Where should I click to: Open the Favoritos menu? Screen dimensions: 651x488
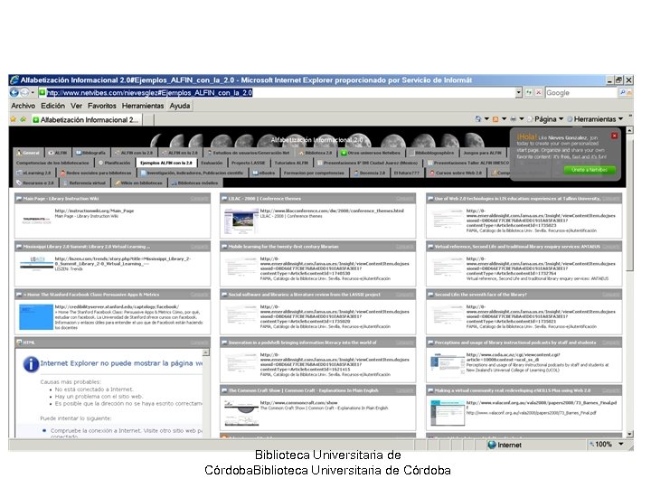[102, 106]
